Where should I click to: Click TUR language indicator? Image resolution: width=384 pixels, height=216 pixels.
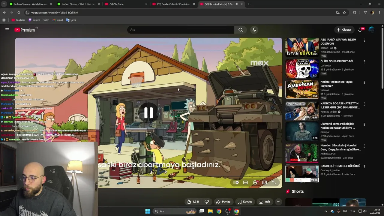(x=353, y=211)
